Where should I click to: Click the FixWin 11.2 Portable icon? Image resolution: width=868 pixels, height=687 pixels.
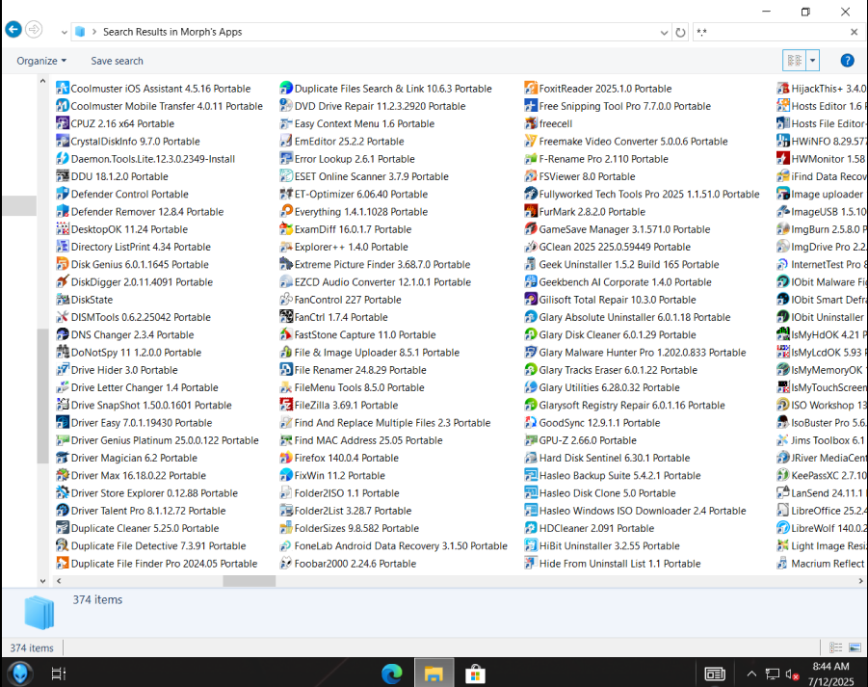[286, 475]
